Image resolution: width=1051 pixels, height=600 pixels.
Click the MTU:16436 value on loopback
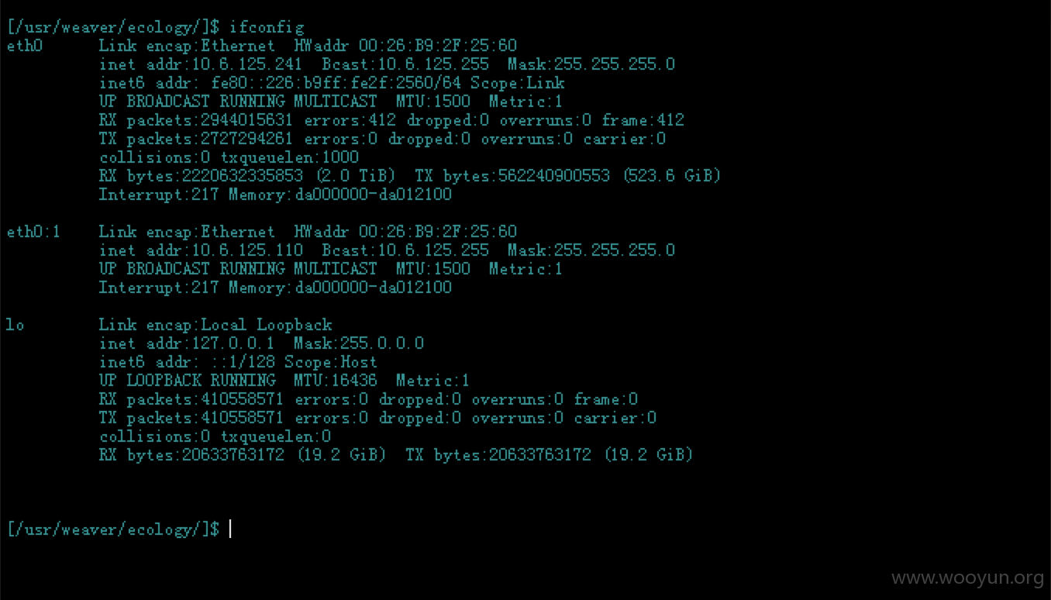(x=335, y=381)
